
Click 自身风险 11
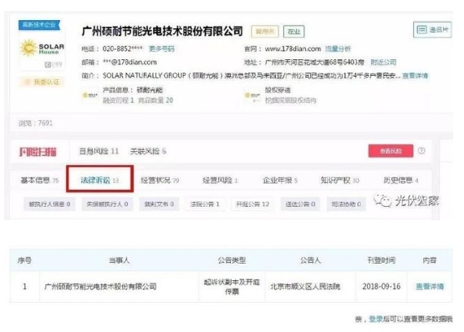tap(99, 151)
